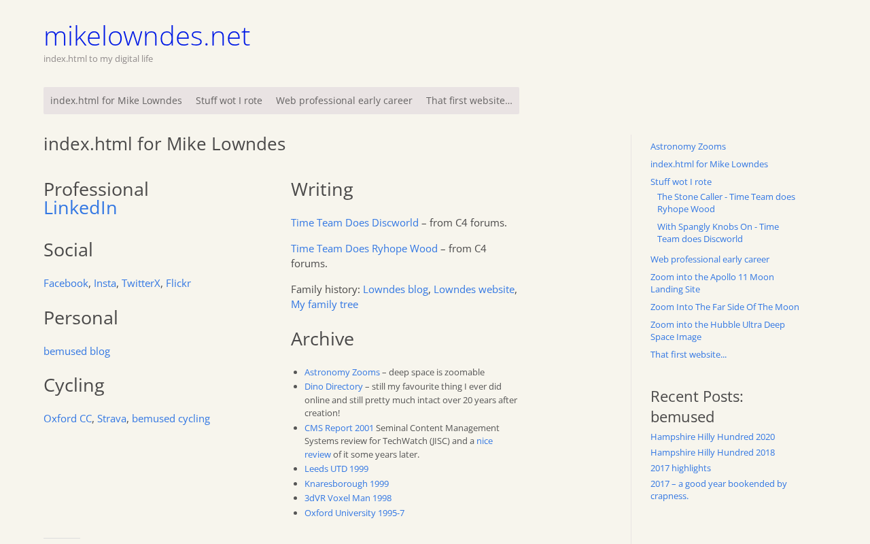870x544 pixels.
Task: Open the mikelowndes.net site title
Action: pos(147,35)
